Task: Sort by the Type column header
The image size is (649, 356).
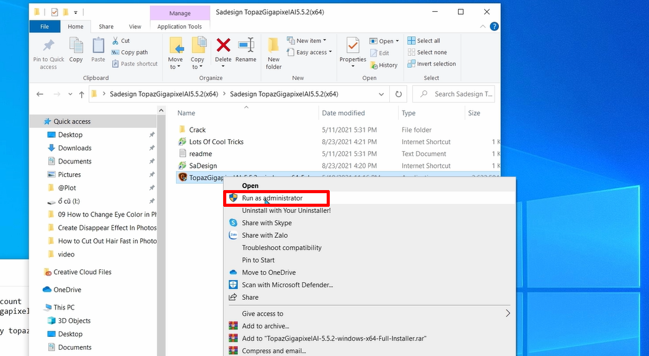Action: (x=408, y=113)
